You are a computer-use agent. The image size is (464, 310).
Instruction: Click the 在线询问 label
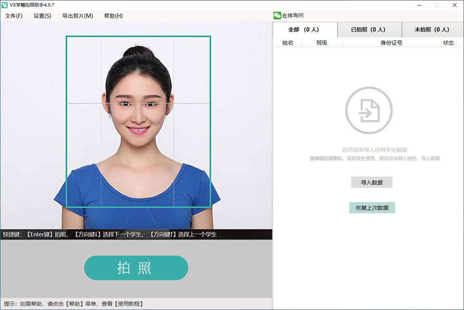pos(293,15)
